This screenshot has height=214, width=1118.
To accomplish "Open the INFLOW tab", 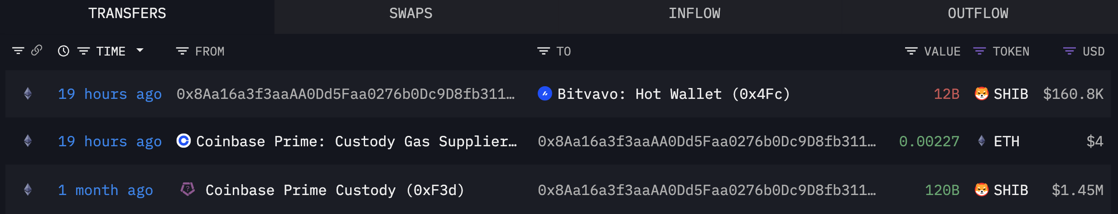I will (x=694, y=14).
